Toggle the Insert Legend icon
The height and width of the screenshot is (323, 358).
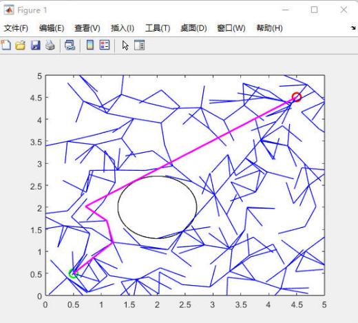[105, 45]
